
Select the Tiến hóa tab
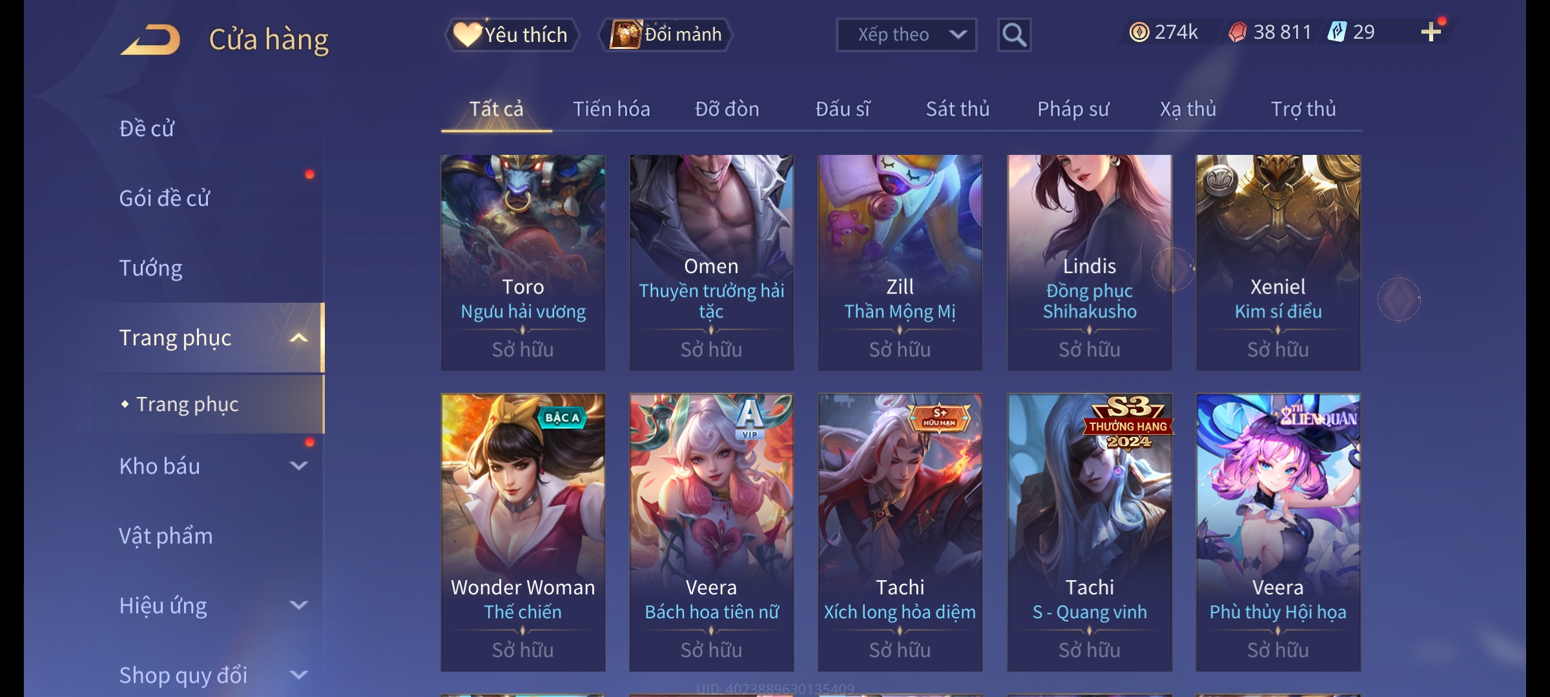point(611,109)
